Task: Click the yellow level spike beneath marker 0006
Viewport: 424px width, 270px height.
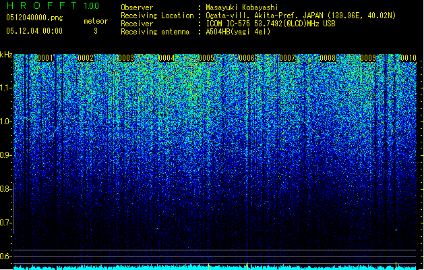Action: tap(247, 266)
